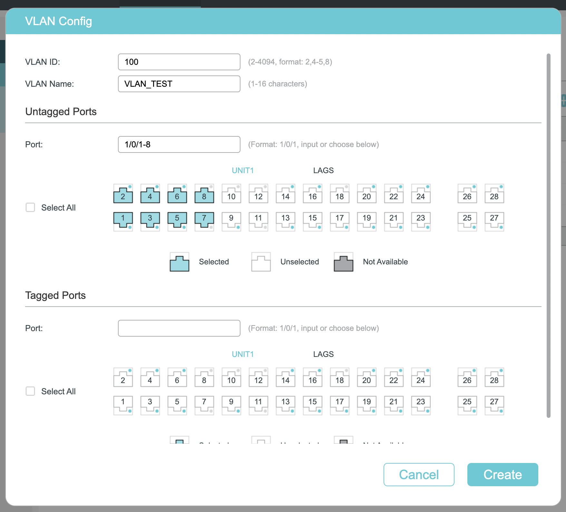Select tagged port 17 icon

tap(340, 405)
